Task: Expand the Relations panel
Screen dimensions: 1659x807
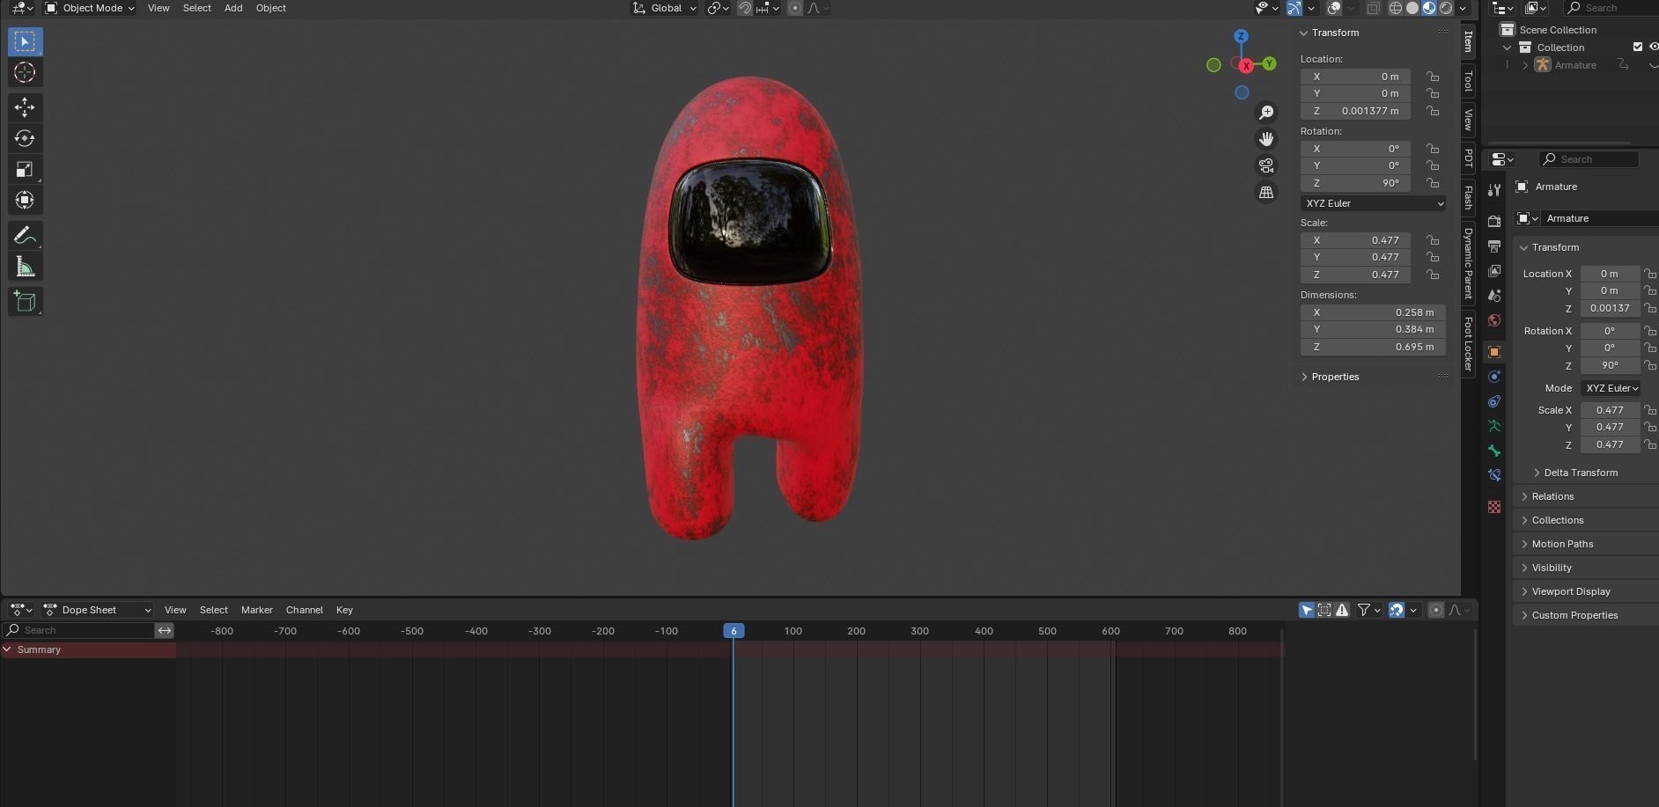Action: (1525, 496)
